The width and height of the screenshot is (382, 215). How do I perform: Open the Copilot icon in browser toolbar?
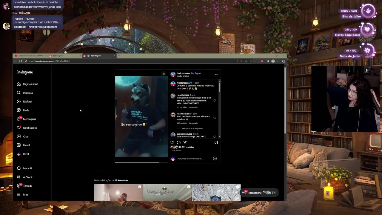tap(284, 61)
